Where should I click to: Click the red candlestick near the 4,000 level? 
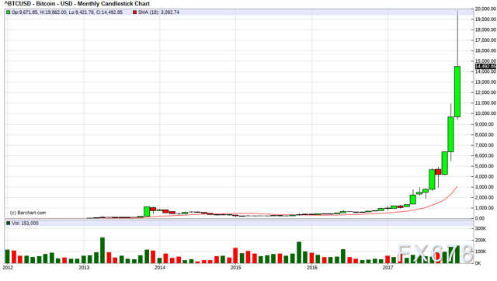(438, 172)
